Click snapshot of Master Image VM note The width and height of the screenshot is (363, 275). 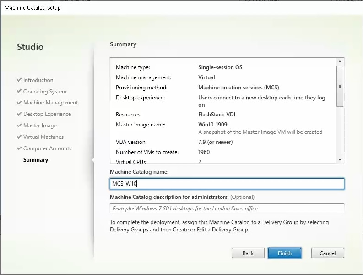tap(260, 132)
